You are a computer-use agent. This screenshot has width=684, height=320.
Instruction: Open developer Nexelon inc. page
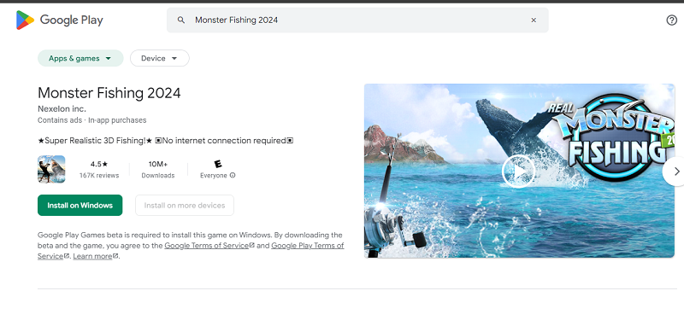tap(62, 109)
